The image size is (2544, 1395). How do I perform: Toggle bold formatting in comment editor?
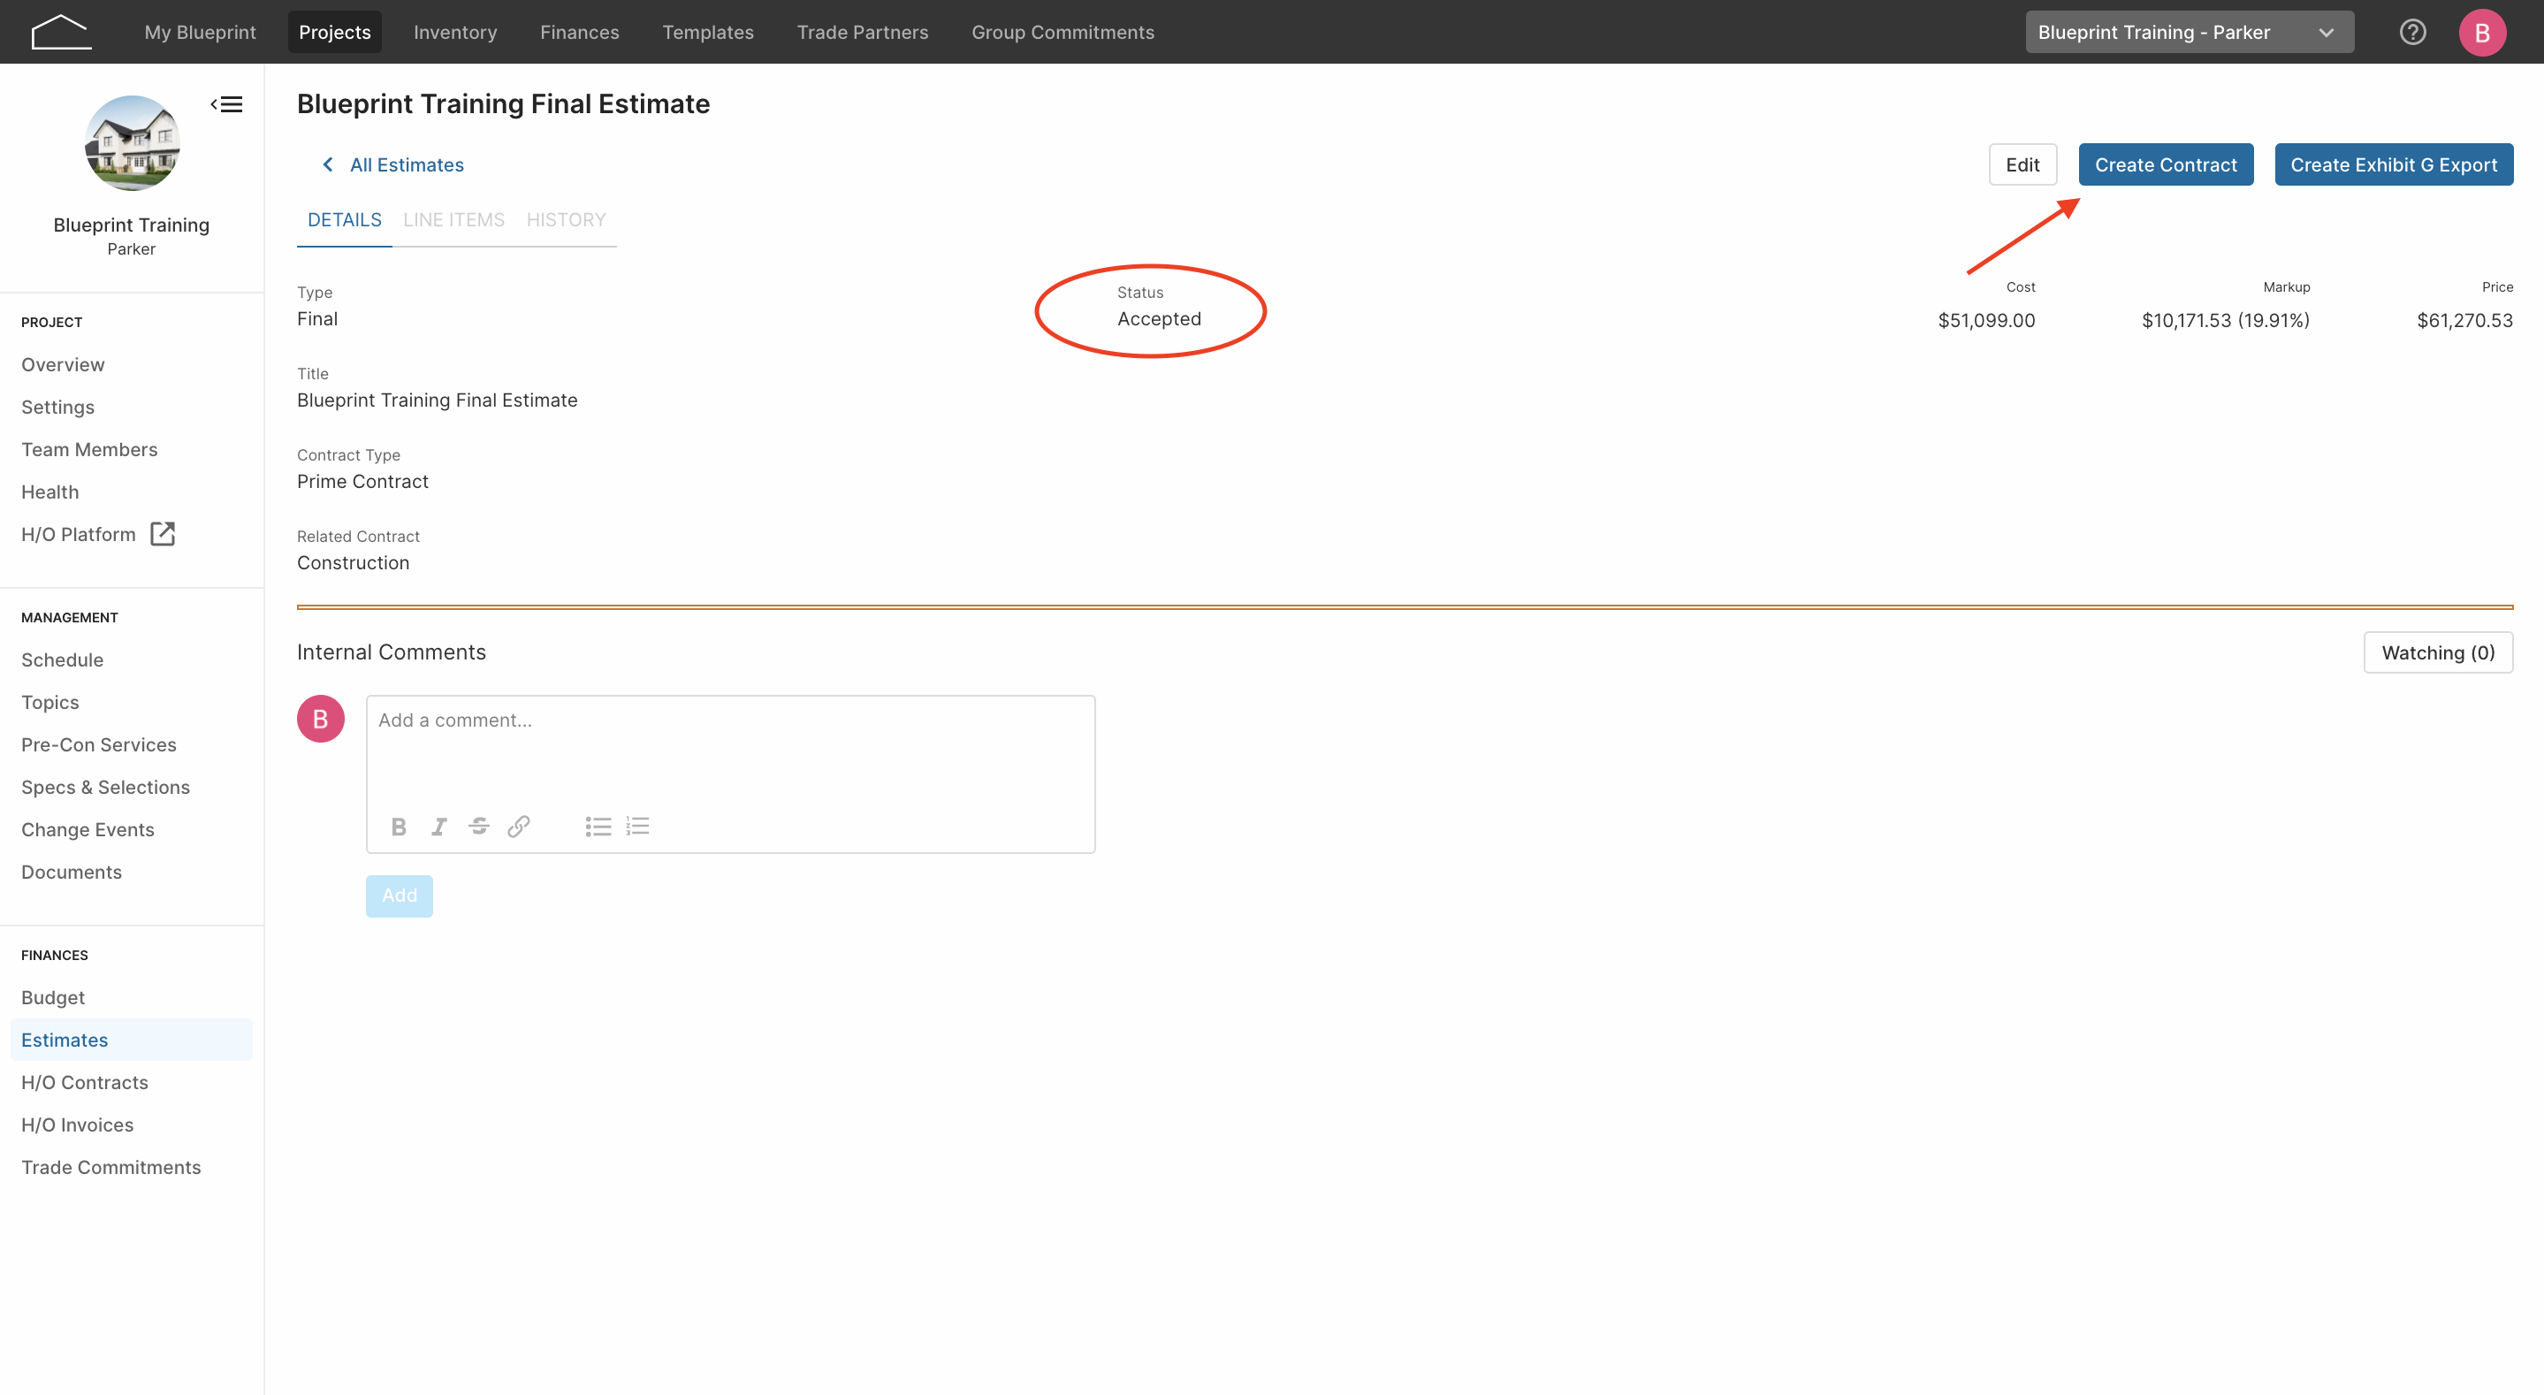click(x=399, y=826)
